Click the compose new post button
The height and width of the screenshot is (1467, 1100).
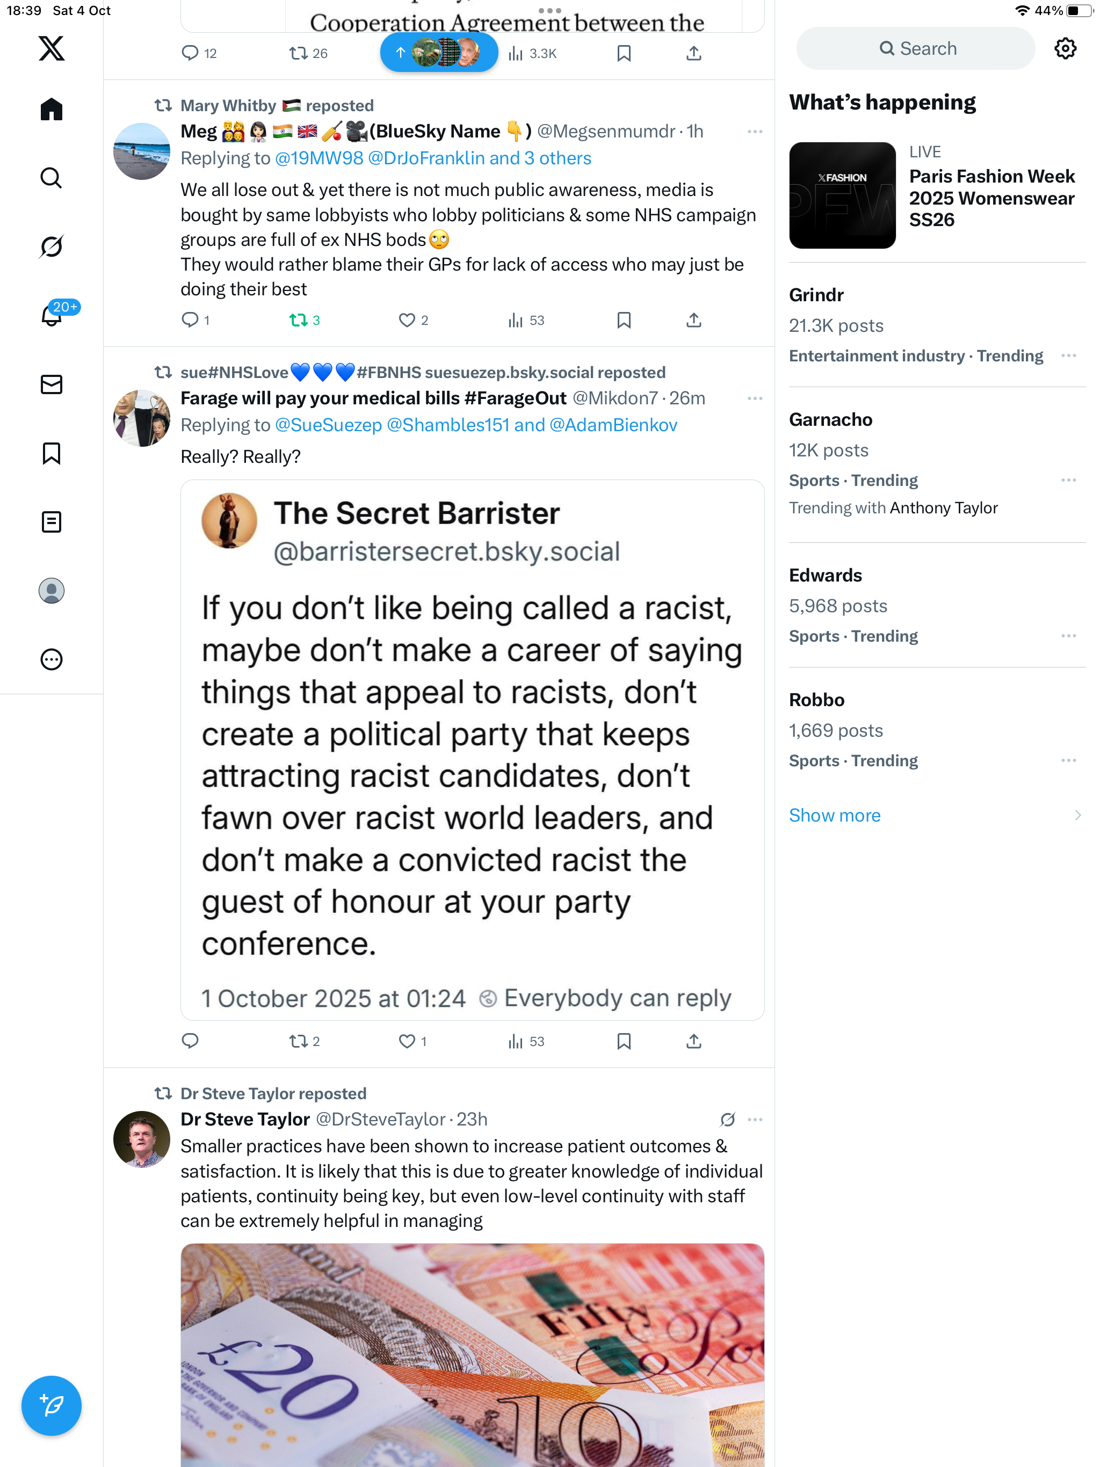[51, 1405]
